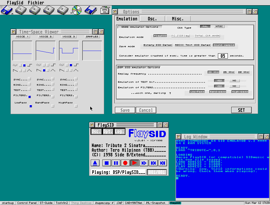Set replay frequency to 20 Khz
Viewport: 270px width, 205px height.
[244, 72]
